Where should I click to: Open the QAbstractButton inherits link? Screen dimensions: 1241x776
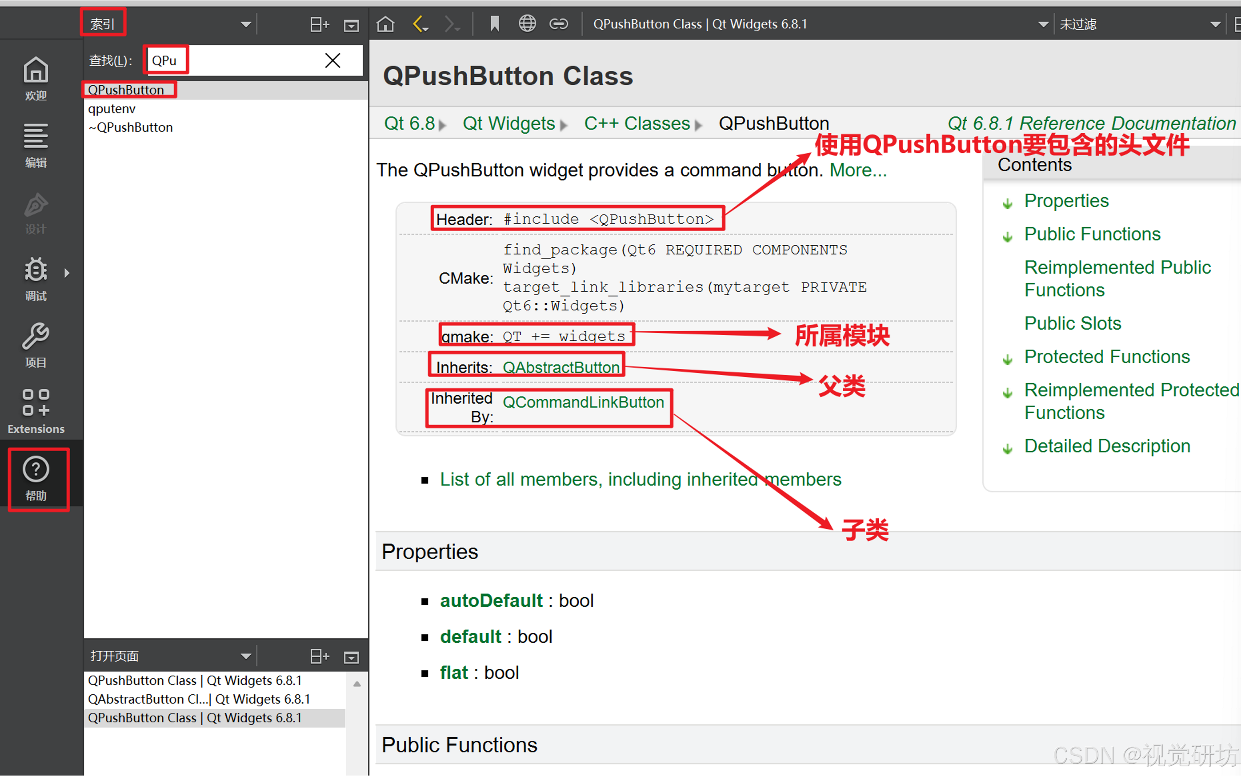tap(561, 368)
